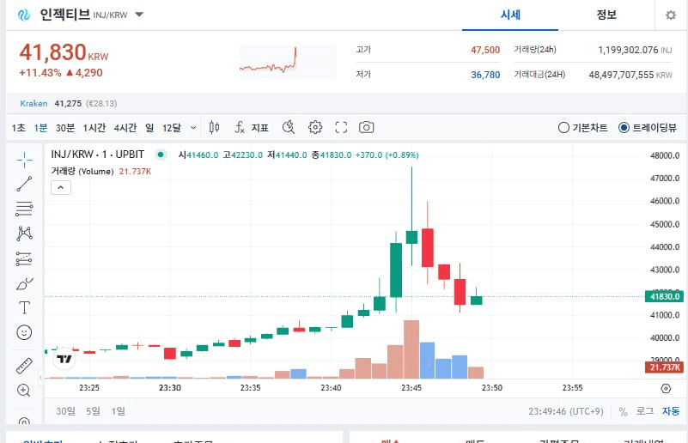Image resolution: width=688 pixels, height=443 pixels.
Task: Open the emoji icons tool
Action: pos(24,332)
